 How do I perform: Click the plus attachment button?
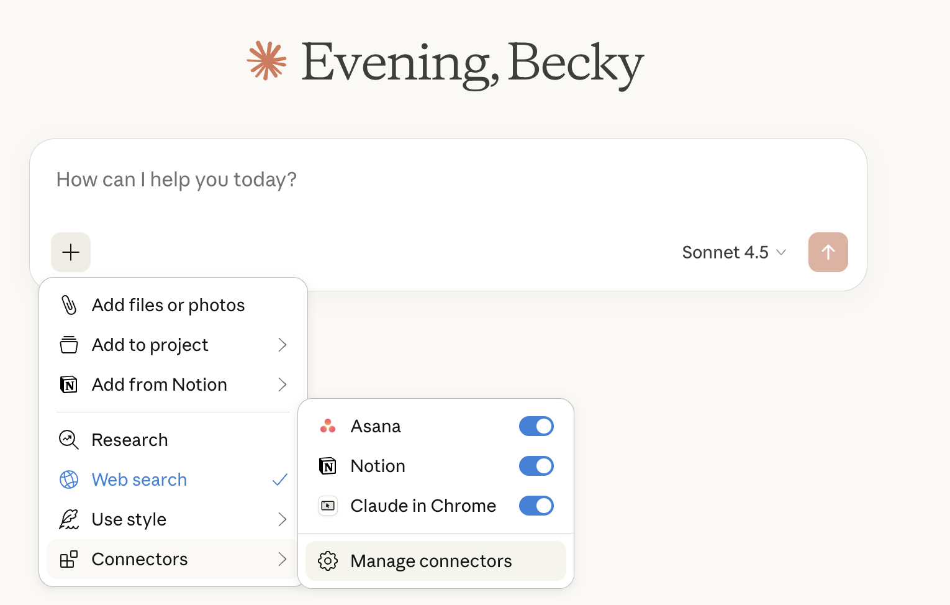[x=71, y=252]
